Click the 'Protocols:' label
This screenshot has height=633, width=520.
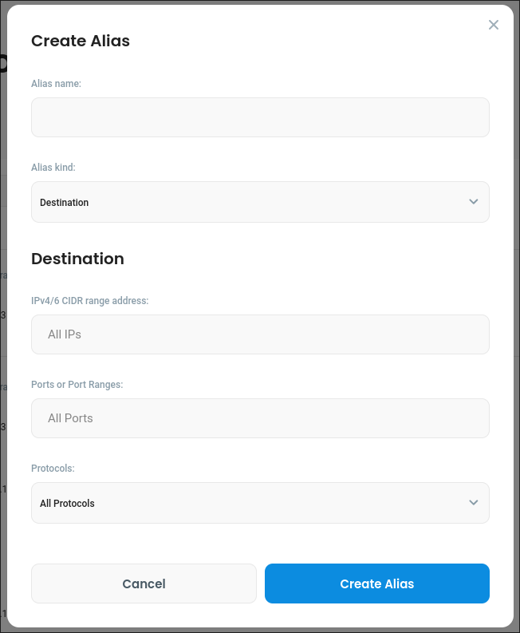coord(53,469)
